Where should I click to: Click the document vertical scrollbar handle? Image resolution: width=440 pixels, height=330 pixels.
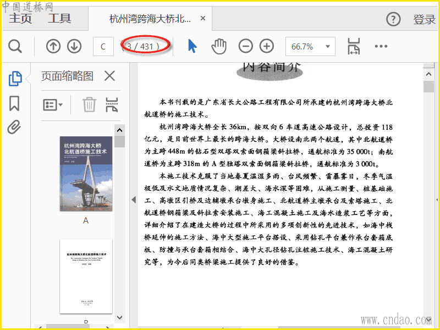click(428, 86)
